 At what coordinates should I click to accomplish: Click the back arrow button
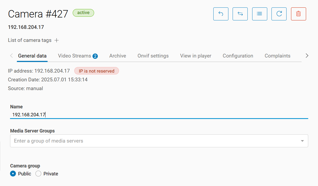click(x=221, y=14)
